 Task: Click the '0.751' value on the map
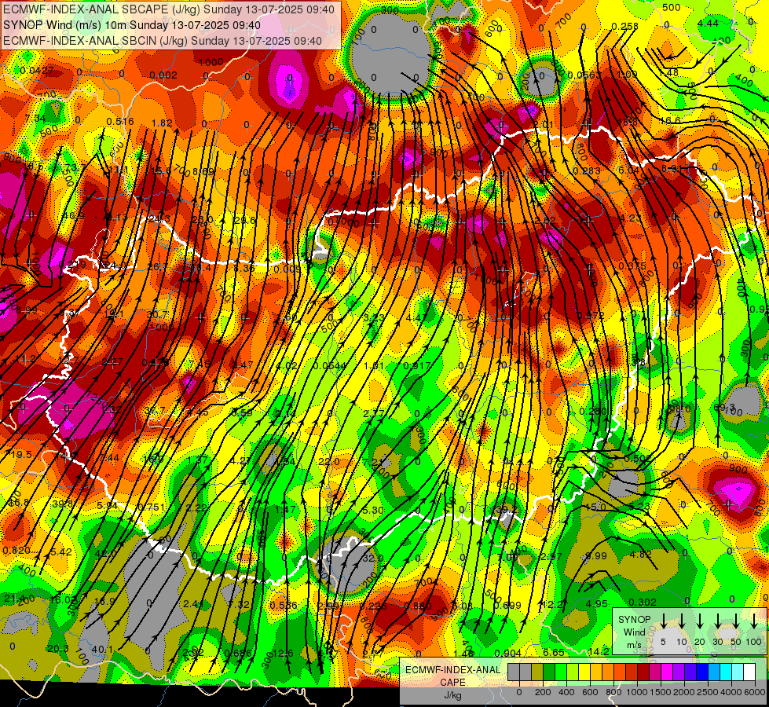coord(151,507)
